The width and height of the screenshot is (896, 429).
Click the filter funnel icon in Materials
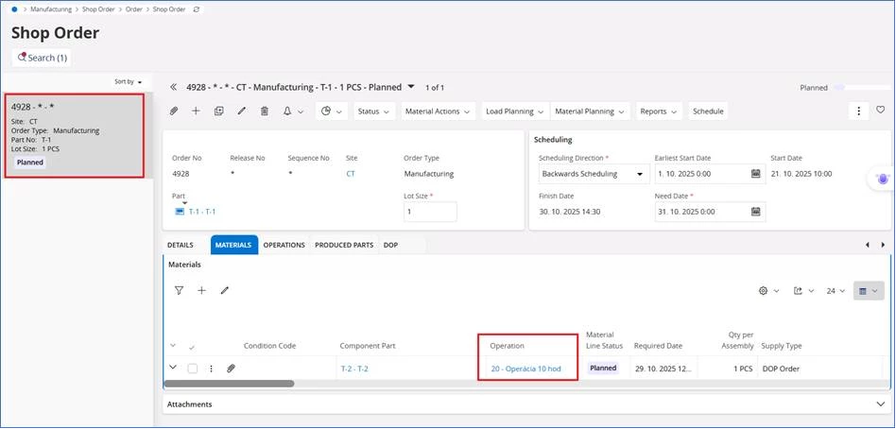pos(179,290)
